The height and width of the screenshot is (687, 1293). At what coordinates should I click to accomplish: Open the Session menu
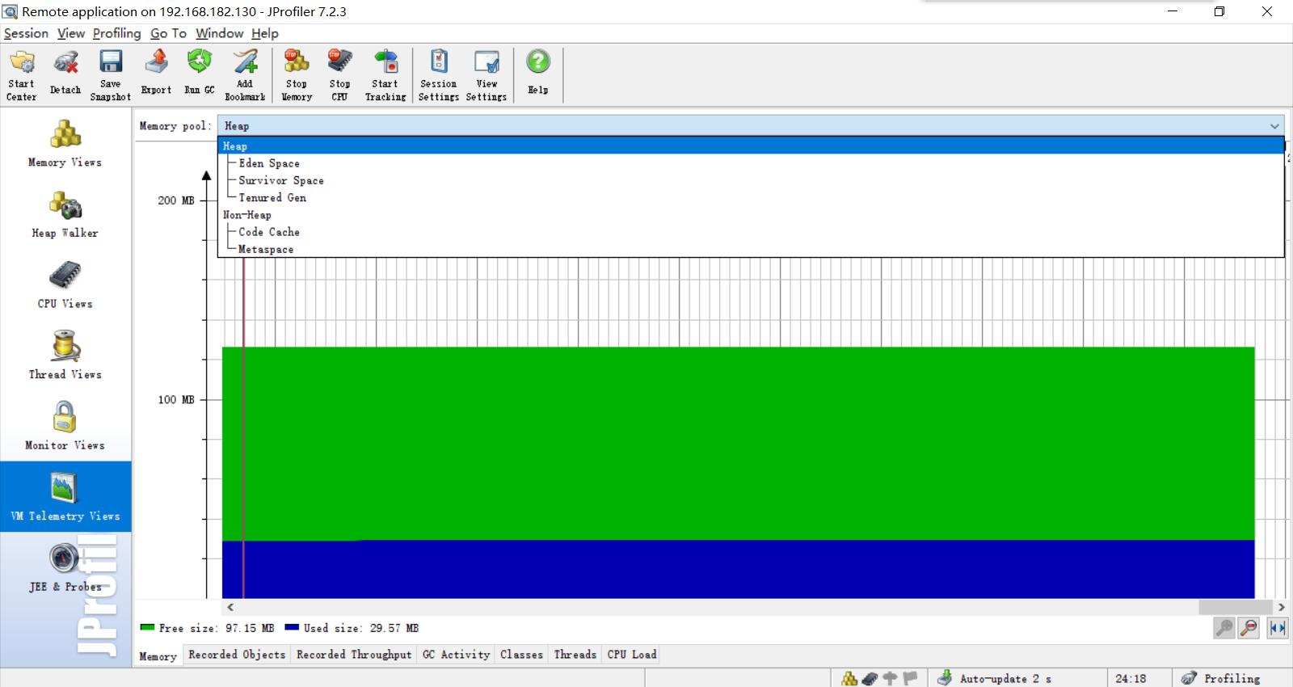point(26,33)
